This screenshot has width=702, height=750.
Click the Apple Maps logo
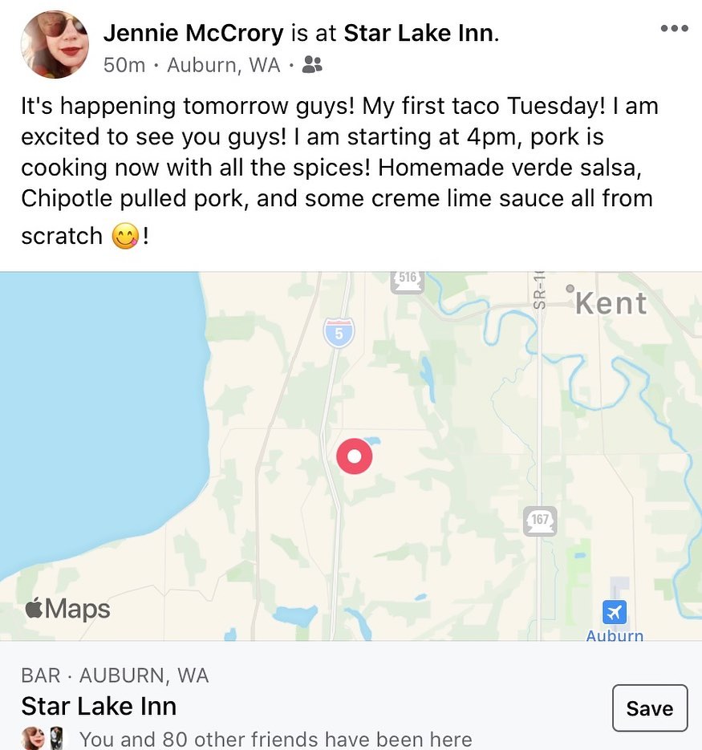click(x=68, y=609)
